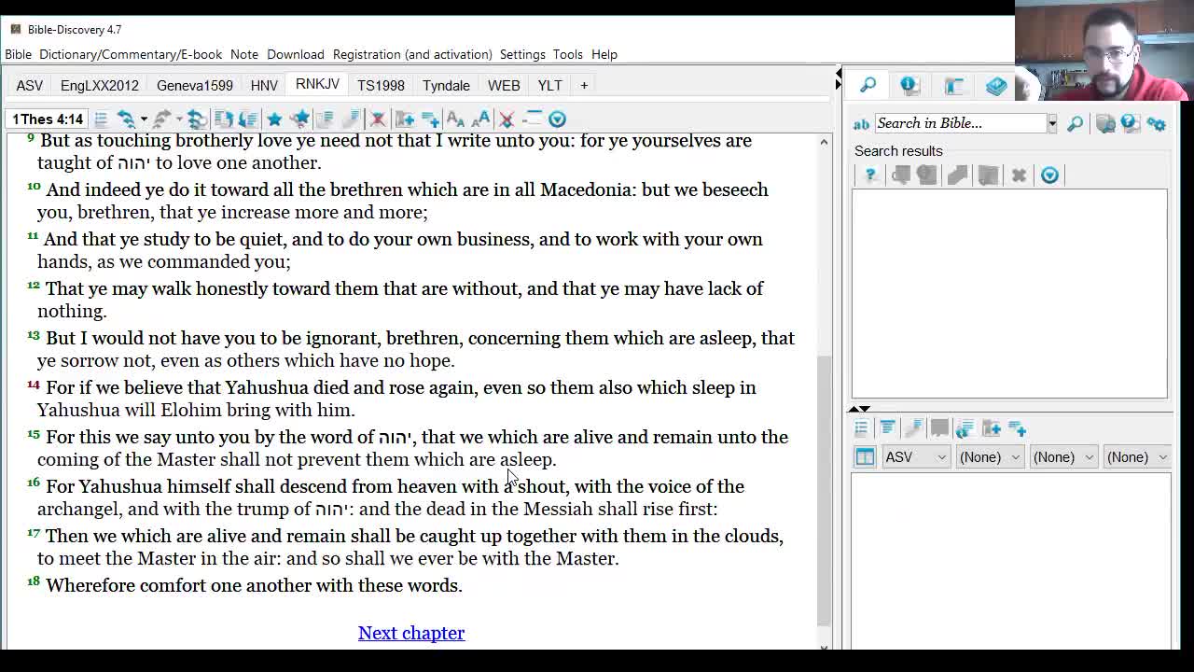Viewport: 1194px width, 672px height.
Task: Click the add verse list plus icon
Action: 430,119
